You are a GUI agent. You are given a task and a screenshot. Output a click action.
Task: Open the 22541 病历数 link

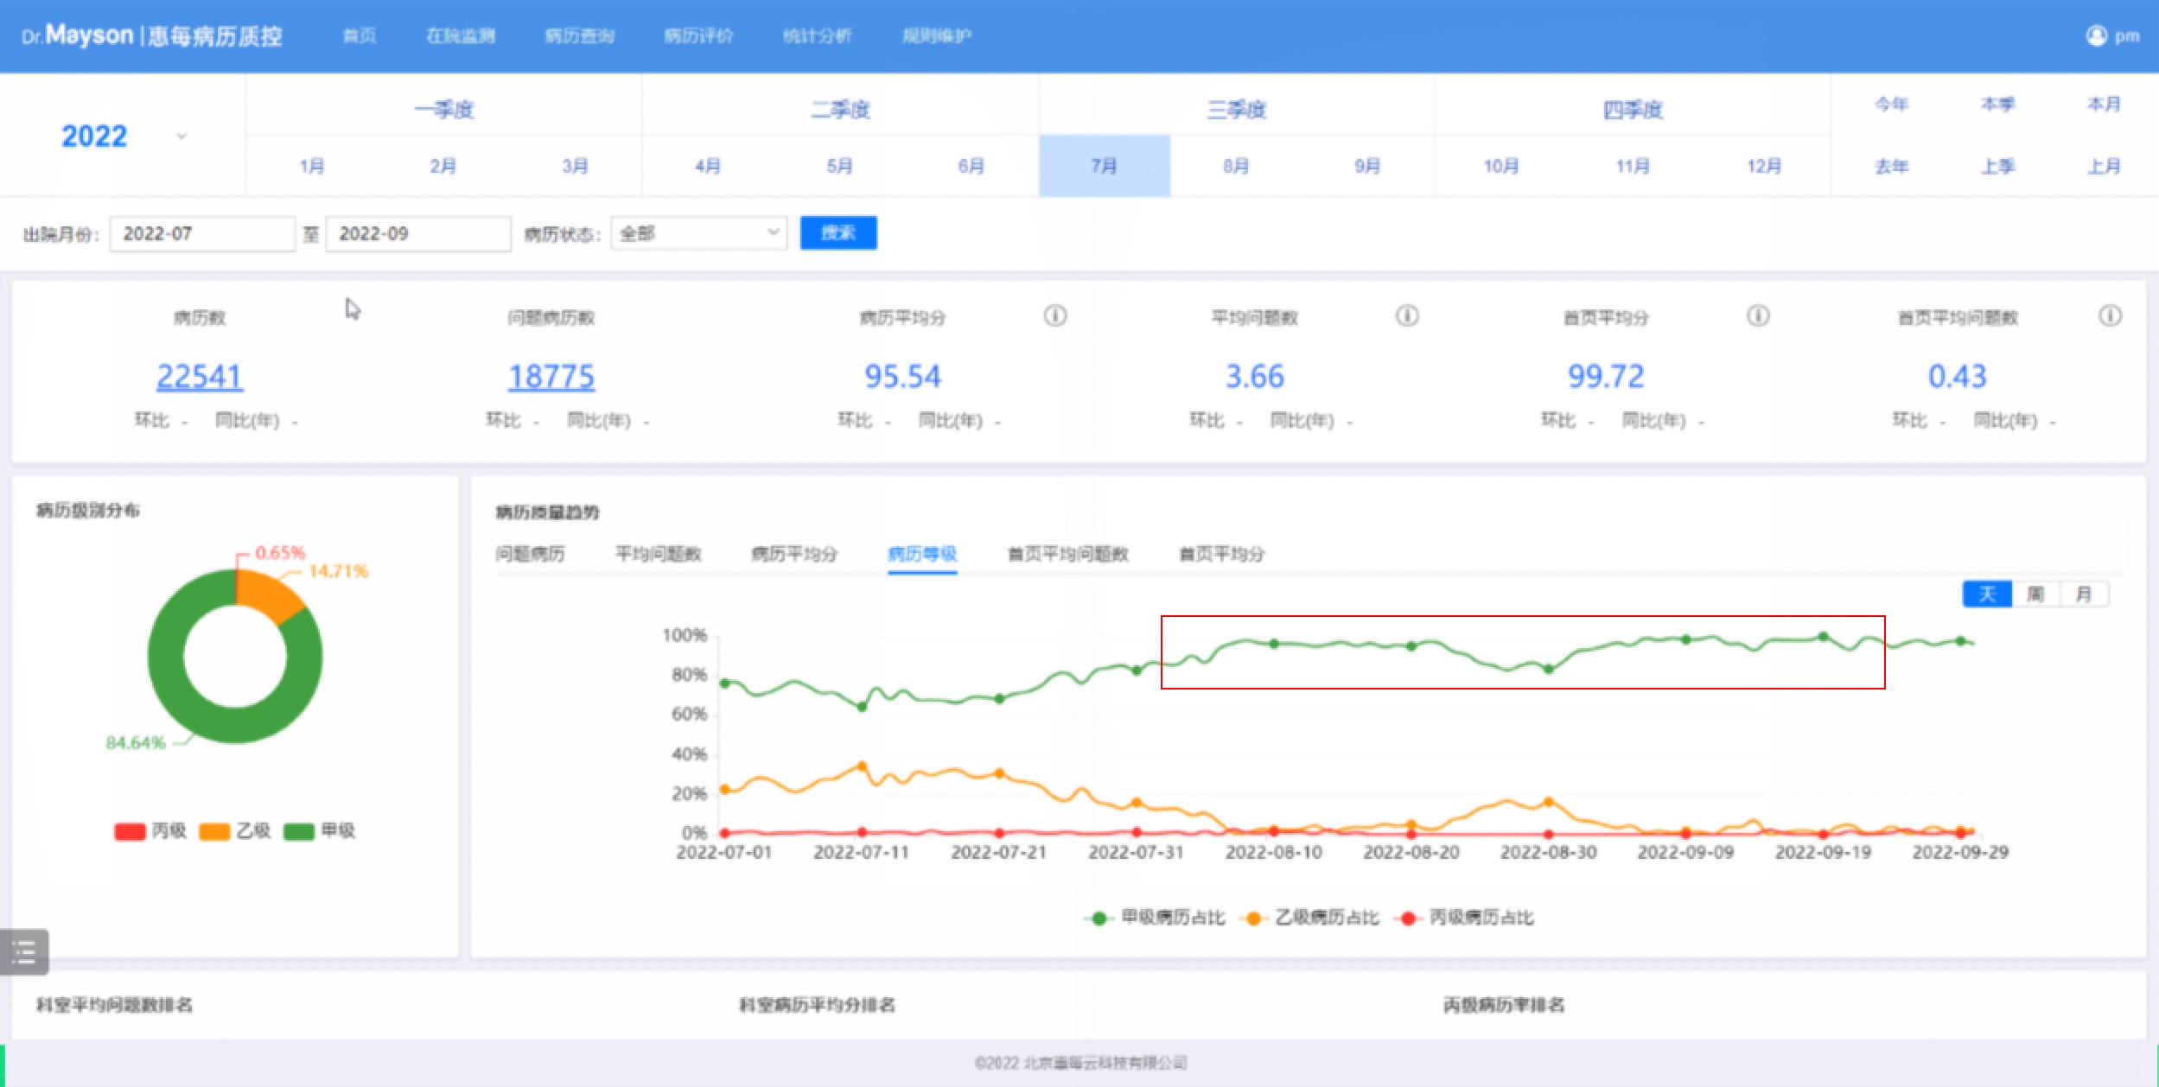[200, 376]
